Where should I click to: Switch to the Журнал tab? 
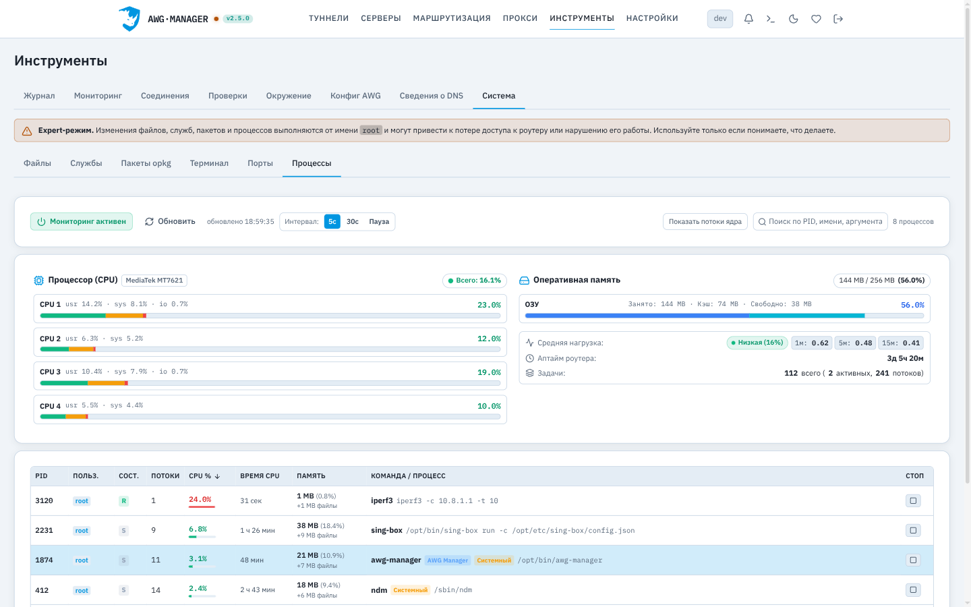coord(39,96)
